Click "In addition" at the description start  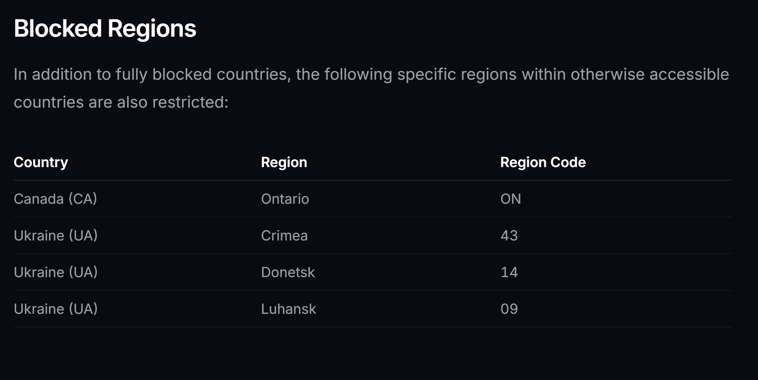[53, 75]
